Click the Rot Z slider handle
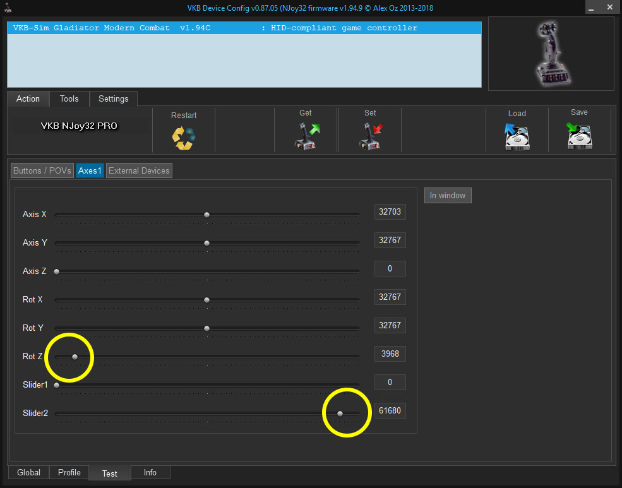This screenshot has width=622, height=488. (x=75, y=357)
